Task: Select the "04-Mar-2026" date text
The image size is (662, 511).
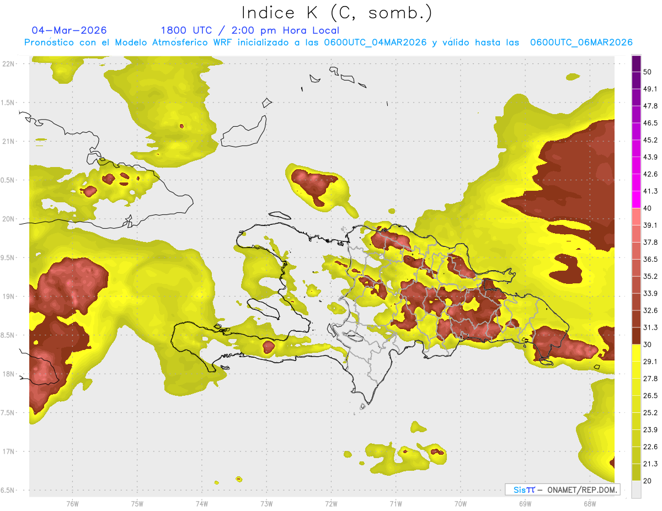Action: [69, 30]
